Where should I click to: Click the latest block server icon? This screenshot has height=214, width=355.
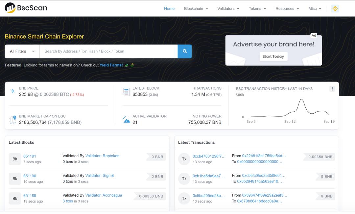126,92
